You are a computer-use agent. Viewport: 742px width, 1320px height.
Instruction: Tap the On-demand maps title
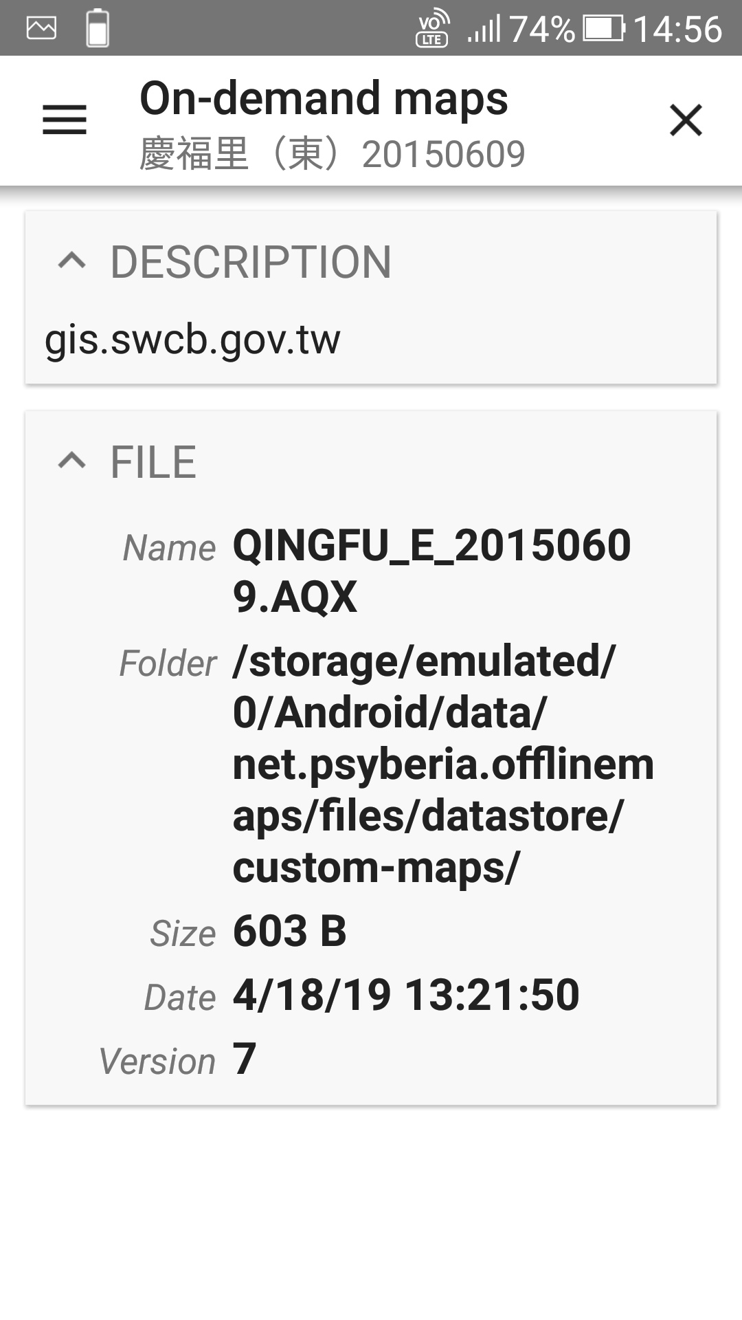click(324, 98)
